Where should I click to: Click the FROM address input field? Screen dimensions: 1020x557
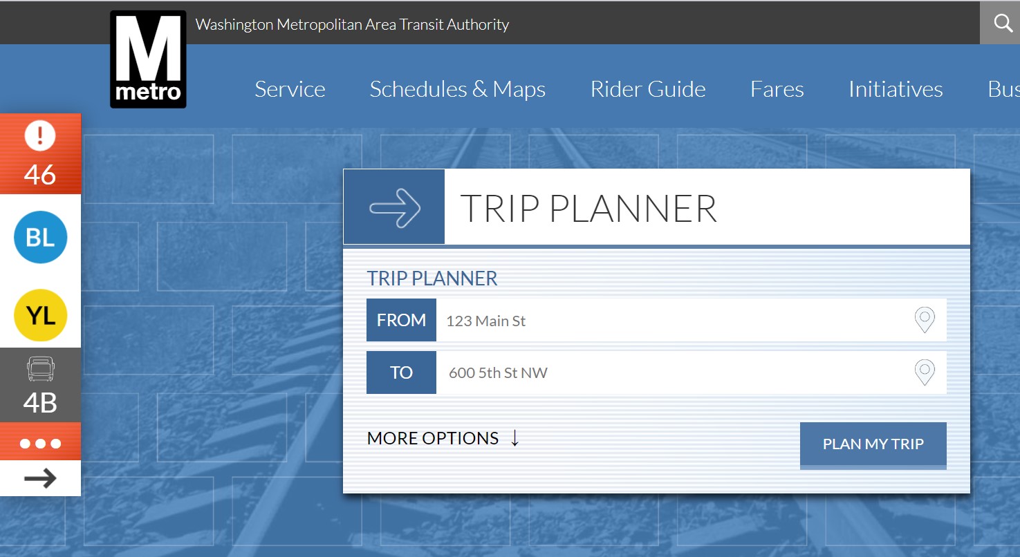pos(671,321)
